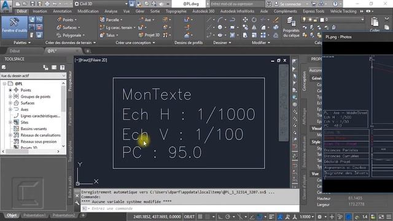
Task: Expand the Points node in Toolspace tree
Action: (10, 90)
